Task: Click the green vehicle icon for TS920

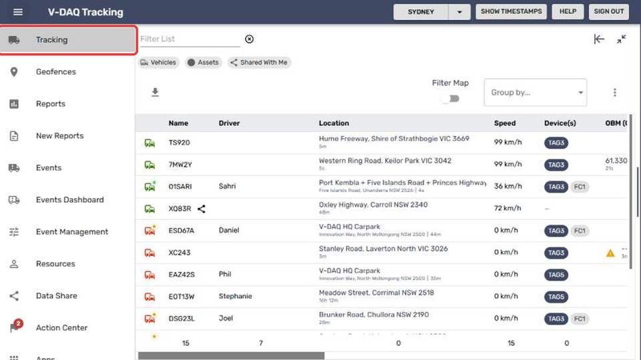Action: point(150,143)
